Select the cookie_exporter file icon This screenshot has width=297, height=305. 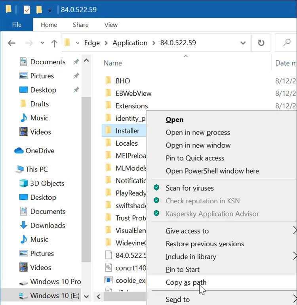[109, 280]
